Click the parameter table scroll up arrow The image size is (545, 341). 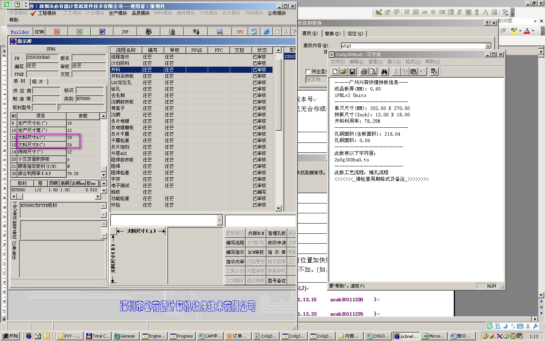point(103,116)
